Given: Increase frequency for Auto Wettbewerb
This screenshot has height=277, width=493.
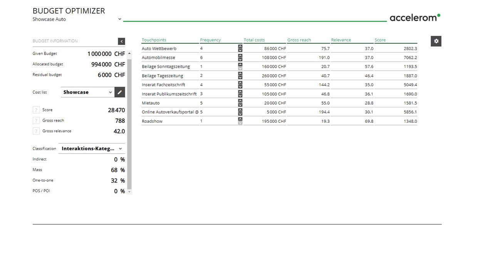Looking at the screenshot, I should tap(240, 47).
